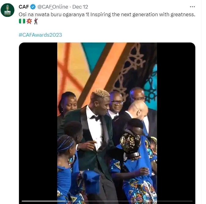Click the dancing man emoji
This screenshot has height=204, width=206.
click(x=36, y=21)
